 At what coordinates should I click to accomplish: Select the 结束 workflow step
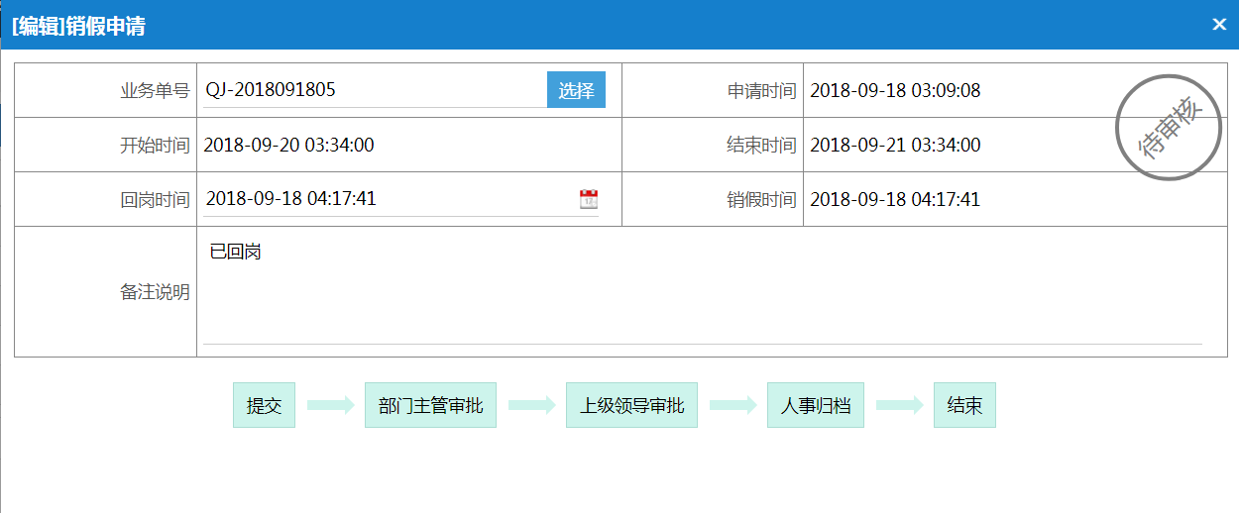(964, 405)
